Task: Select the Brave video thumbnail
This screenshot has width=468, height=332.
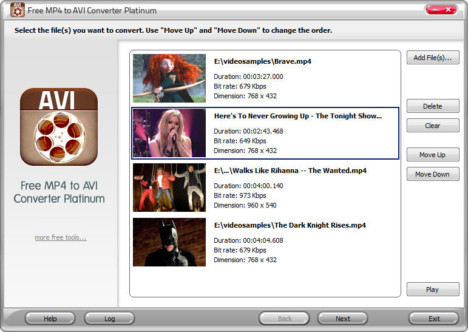Action: (169, 78)
